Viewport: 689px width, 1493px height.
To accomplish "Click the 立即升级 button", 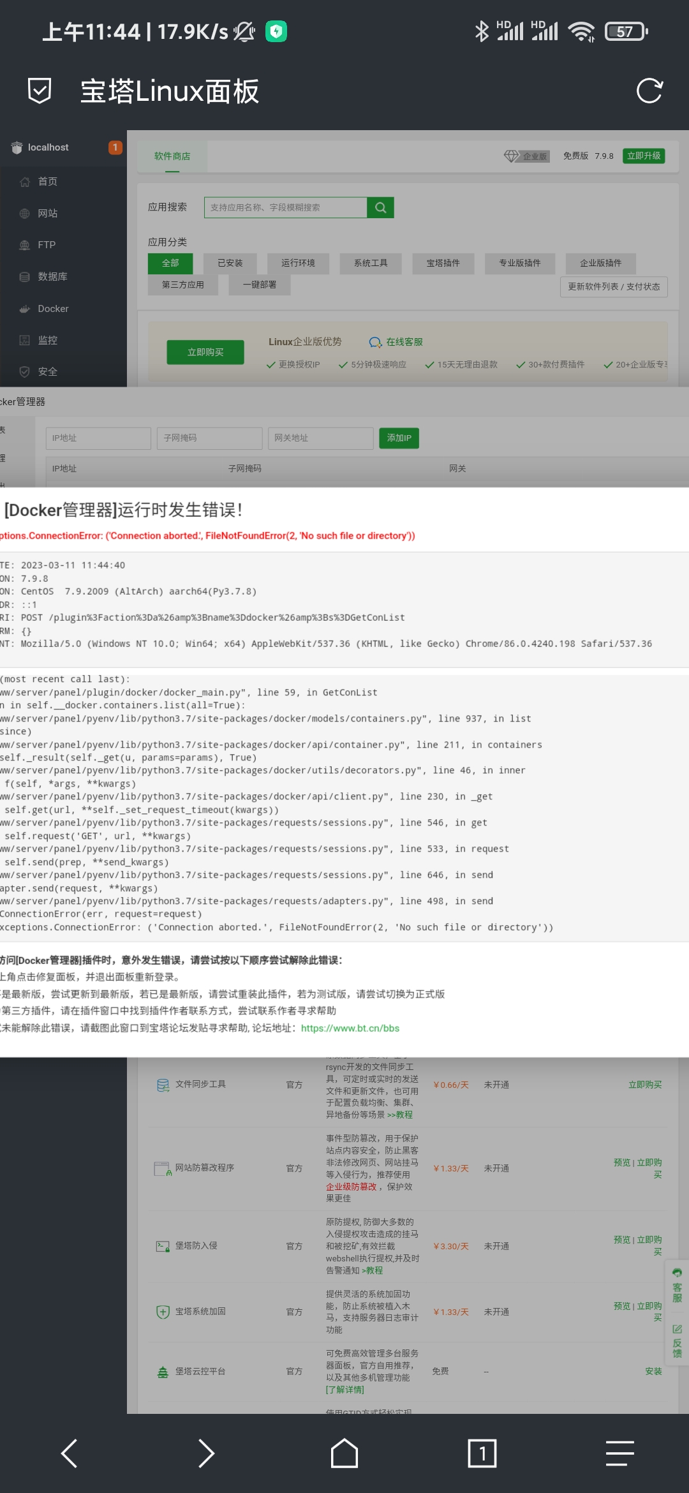I will 644,156.
